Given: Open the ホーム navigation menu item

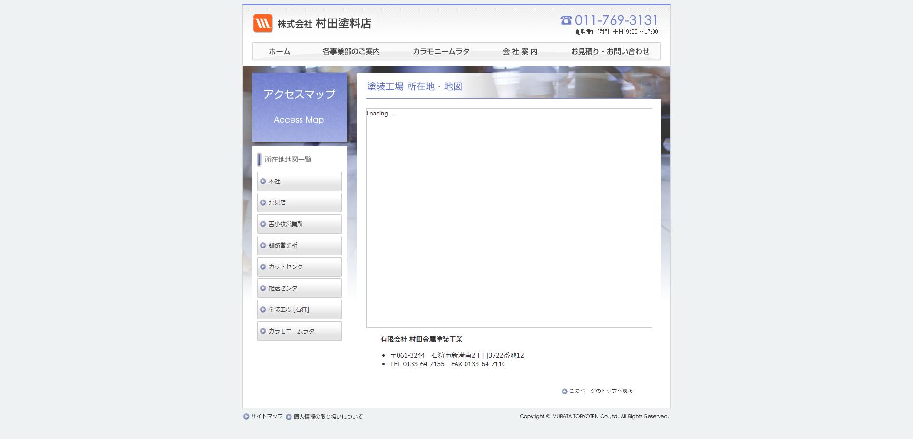Looking at the screenshot, I should [279, 51].
